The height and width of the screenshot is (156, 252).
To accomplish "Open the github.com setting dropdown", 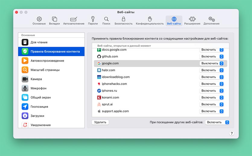I will coord(212,56).
